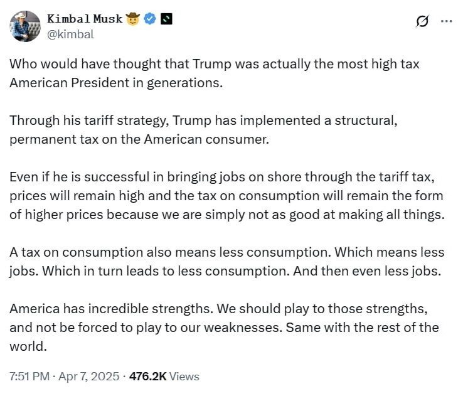Screen dimensions: 463x396
Task: Open Kimbal Musk's profile picture
Action: (x=25, y=26)
